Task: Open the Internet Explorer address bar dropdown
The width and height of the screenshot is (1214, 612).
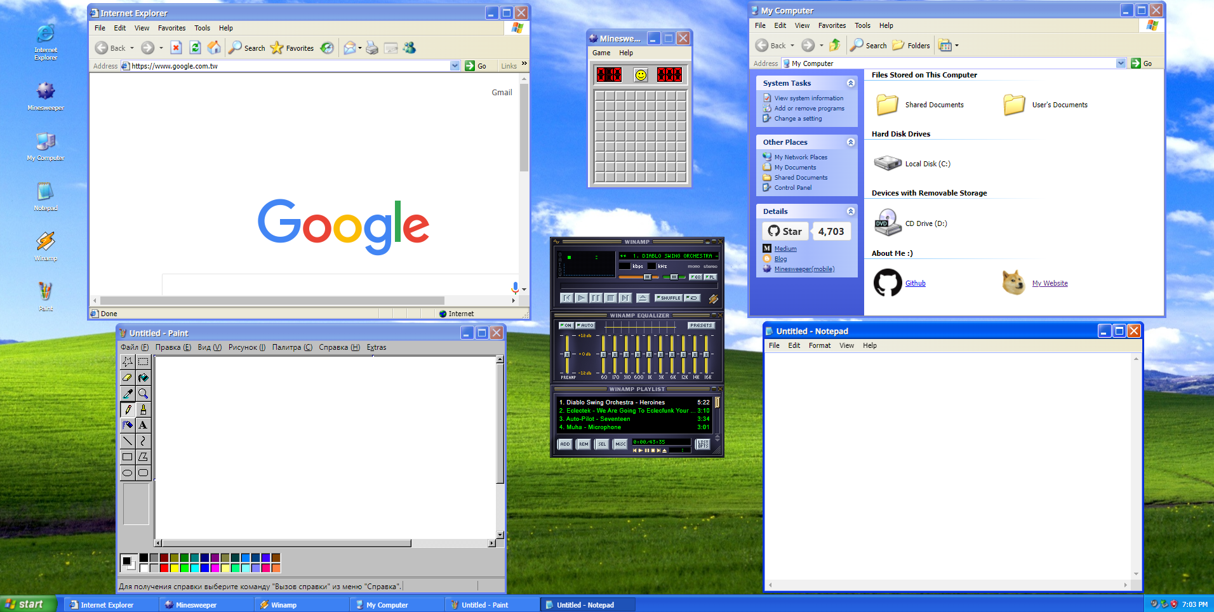Action: click(x=455, y=65)
